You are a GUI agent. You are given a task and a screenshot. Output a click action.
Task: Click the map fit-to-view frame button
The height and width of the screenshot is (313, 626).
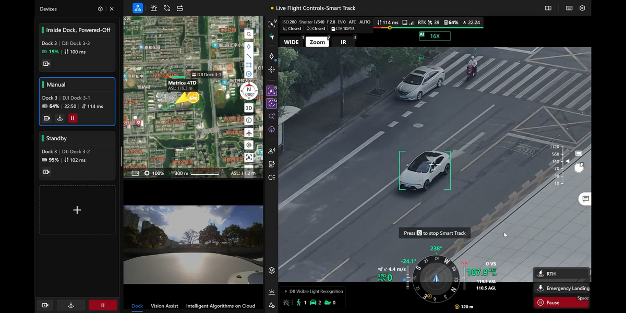(x=249, y=157)
